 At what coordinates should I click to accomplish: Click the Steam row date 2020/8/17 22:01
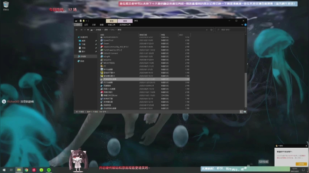pos(147,43)
